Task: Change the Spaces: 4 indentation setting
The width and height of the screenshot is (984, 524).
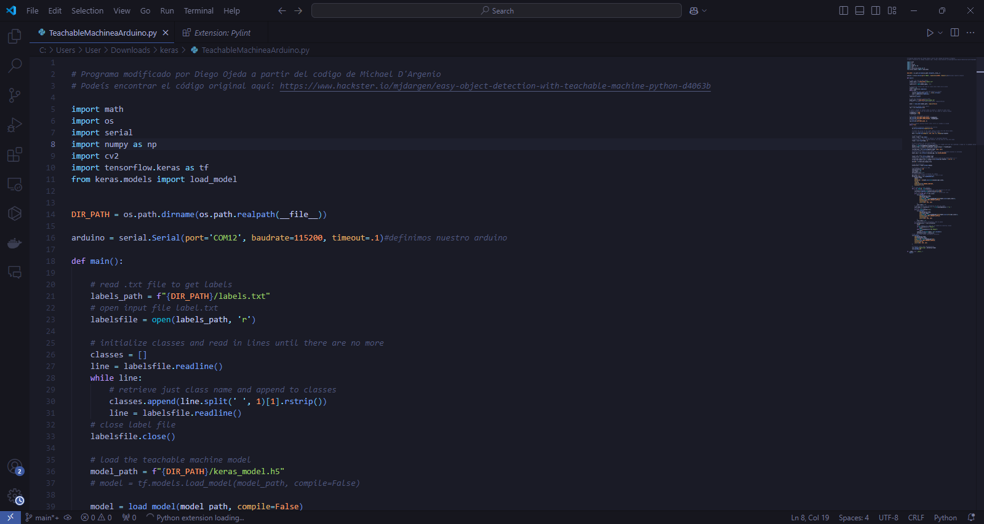Action: click(854, 517)
